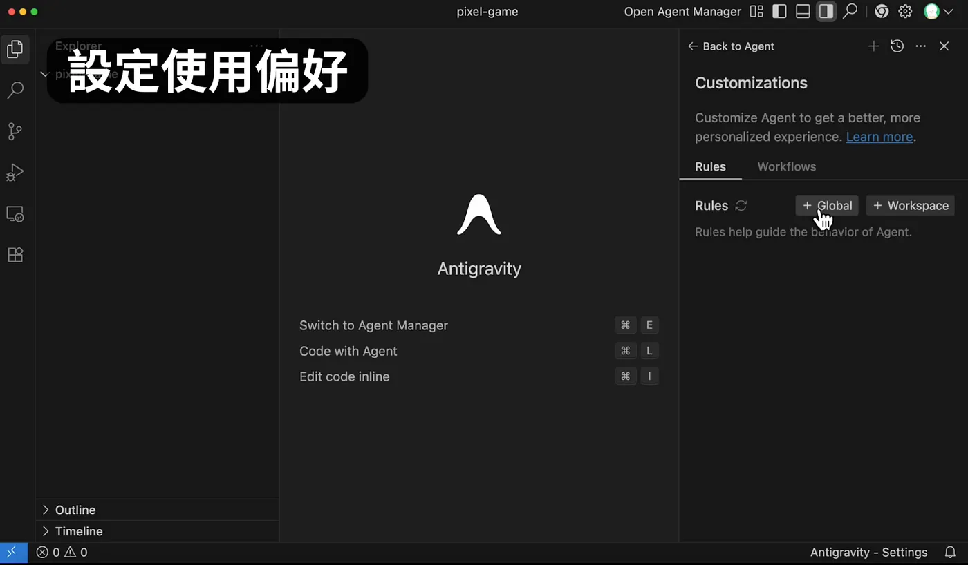Start a new conversation with plus icon
The height and width of the screenshot is (565, 968).
coord(874,46)
